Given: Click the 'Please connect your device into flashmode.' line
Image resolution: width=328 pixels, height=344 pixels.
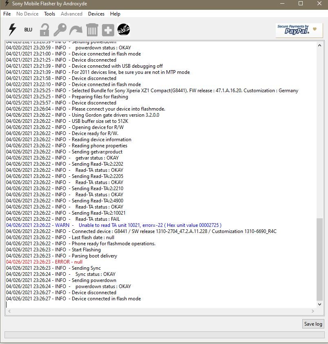Looking at the screenshot, I should click(86, 109).
